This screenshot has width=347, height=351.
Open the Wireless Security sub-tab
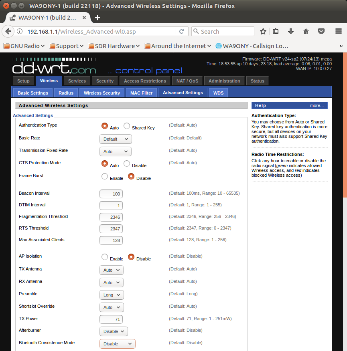click(102, 93)
